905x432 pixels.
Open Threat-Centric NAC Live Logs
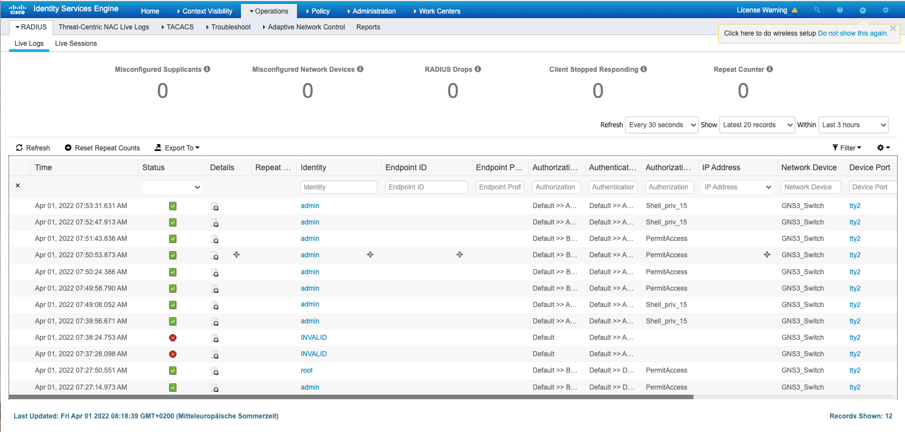coord(104,27)
